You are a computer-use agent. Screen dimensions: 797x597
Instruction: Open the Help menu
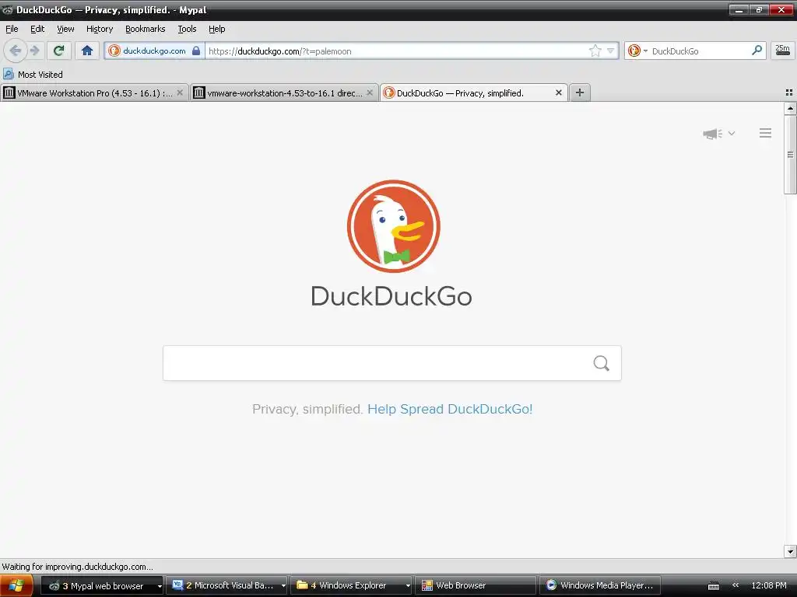pyautogui.click(x=216, y=29)
